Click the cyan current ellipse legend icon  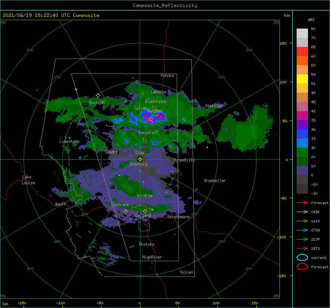pyautogui.click(x=302, y=257)
